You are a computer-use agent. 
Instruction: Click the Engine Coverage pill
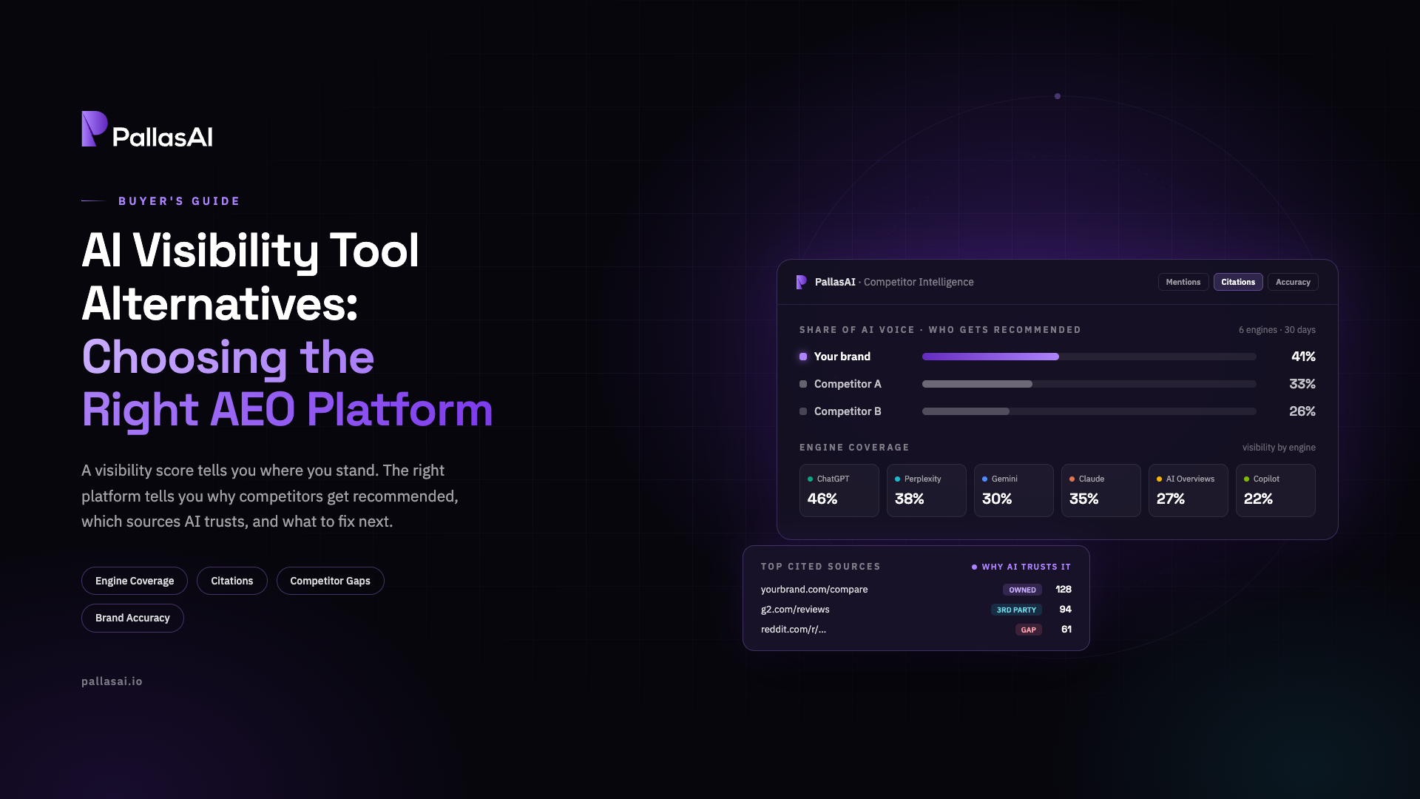135,581
